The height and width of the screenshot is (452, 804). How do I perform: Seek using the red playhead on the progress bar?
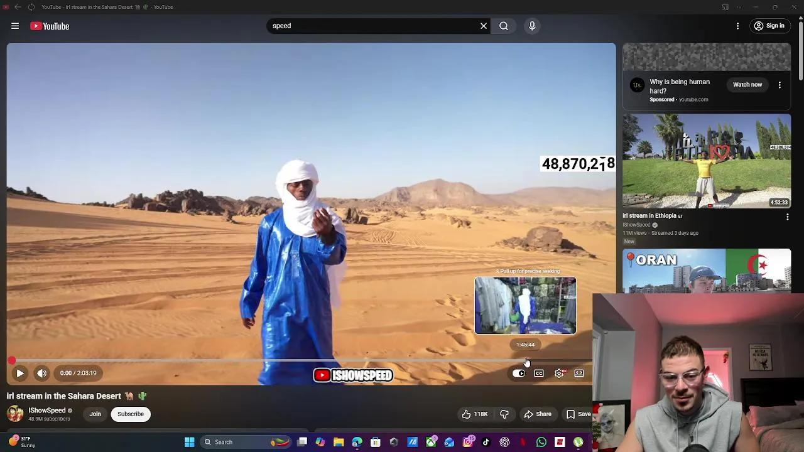[x=11, y=360]
